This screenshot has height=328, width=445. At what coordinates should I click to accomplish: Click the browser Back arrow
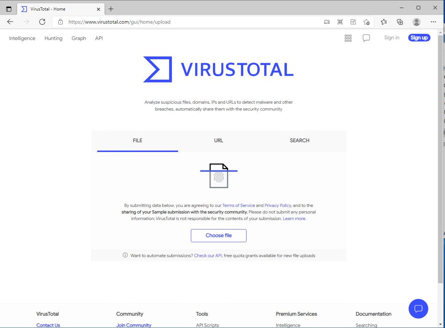coord(10,22)
